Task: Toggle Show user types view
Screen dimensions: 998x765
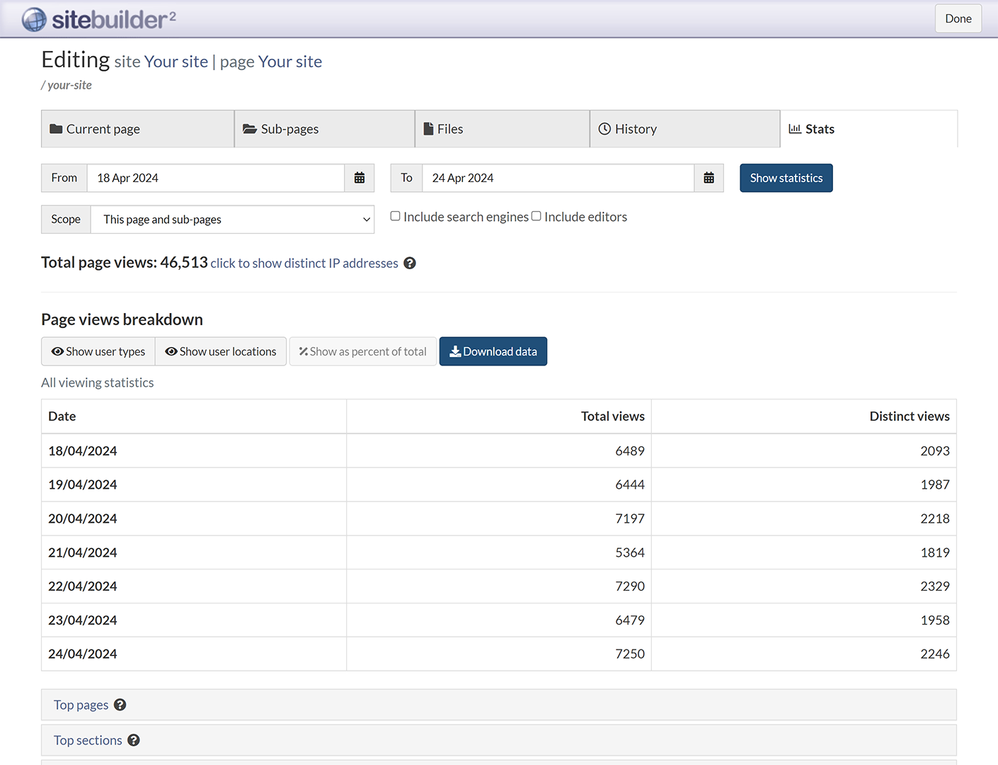Action: coord(98,351)
